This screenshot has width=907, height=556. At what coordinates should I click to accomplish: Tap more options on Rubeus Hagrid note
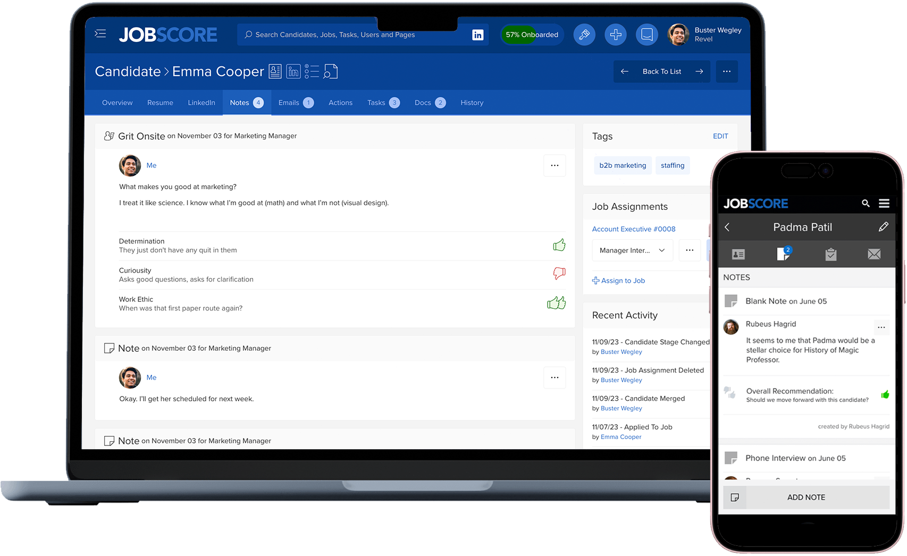pos(881,327)
